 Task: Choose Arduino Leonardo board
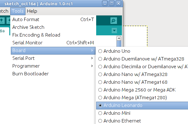[142, 105]
